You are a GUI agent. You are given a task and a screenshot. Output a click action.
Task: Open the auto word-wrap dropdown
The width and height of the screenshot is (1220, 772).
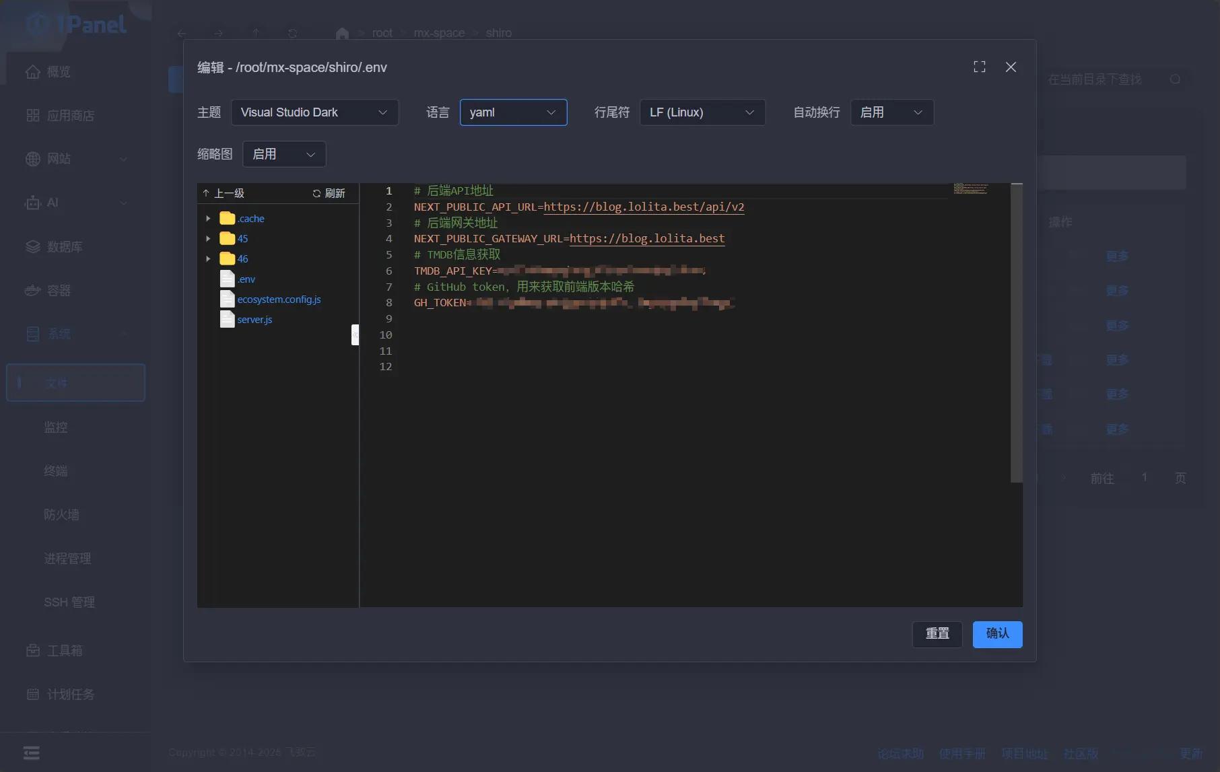[x=891, y=112]
